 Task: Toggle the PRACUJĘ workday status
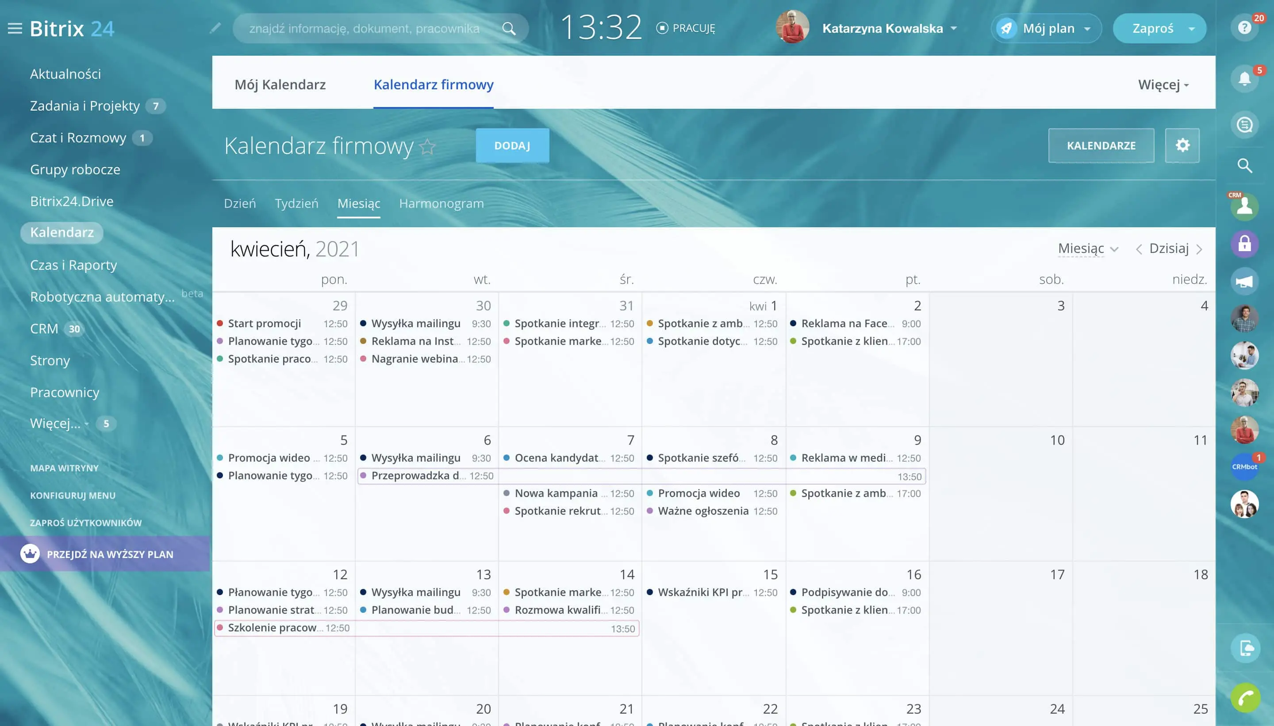click(x=685, y=28)
